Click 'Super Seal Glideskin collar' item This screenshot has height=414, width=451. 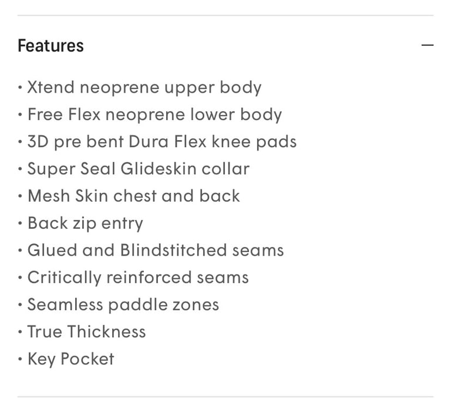click(139, 169)
